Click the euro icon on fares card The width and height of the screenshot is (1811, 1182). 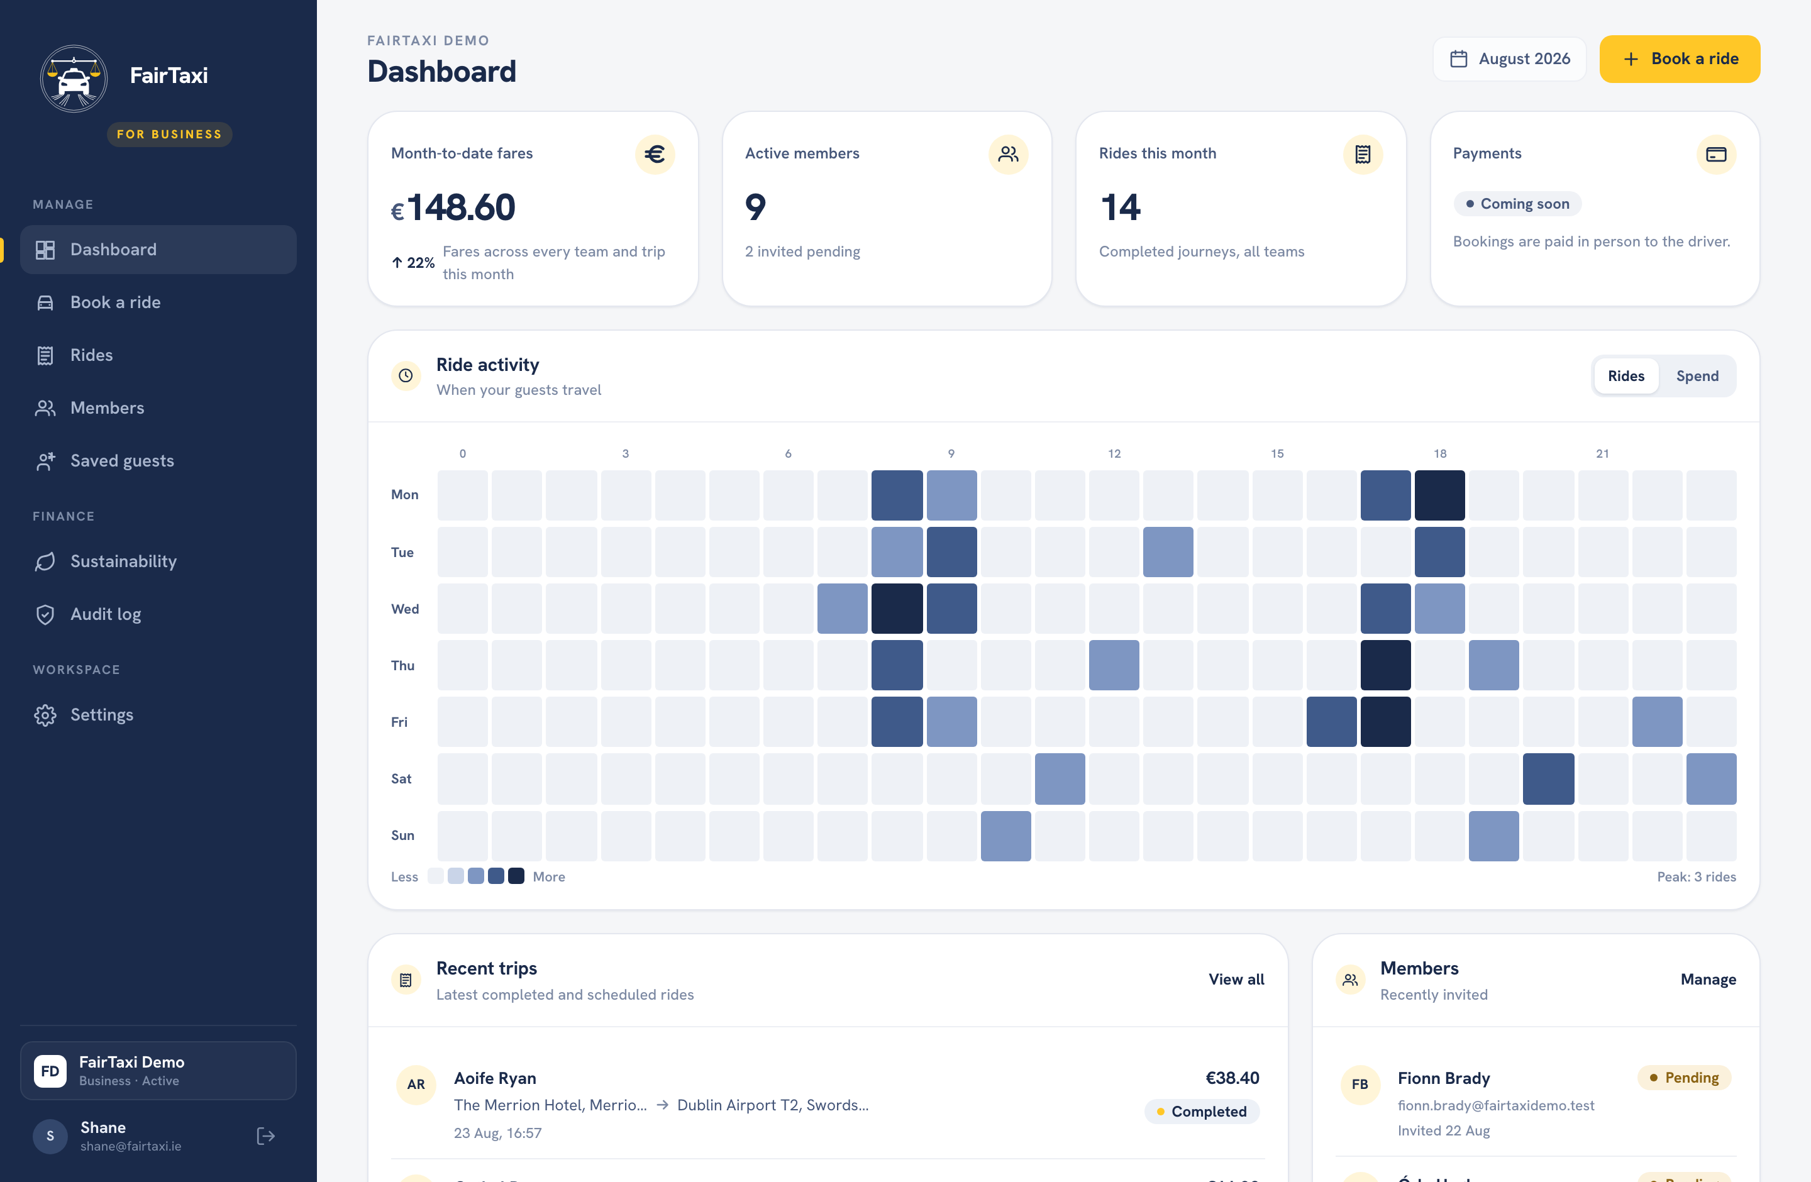[x=655, y=155]
